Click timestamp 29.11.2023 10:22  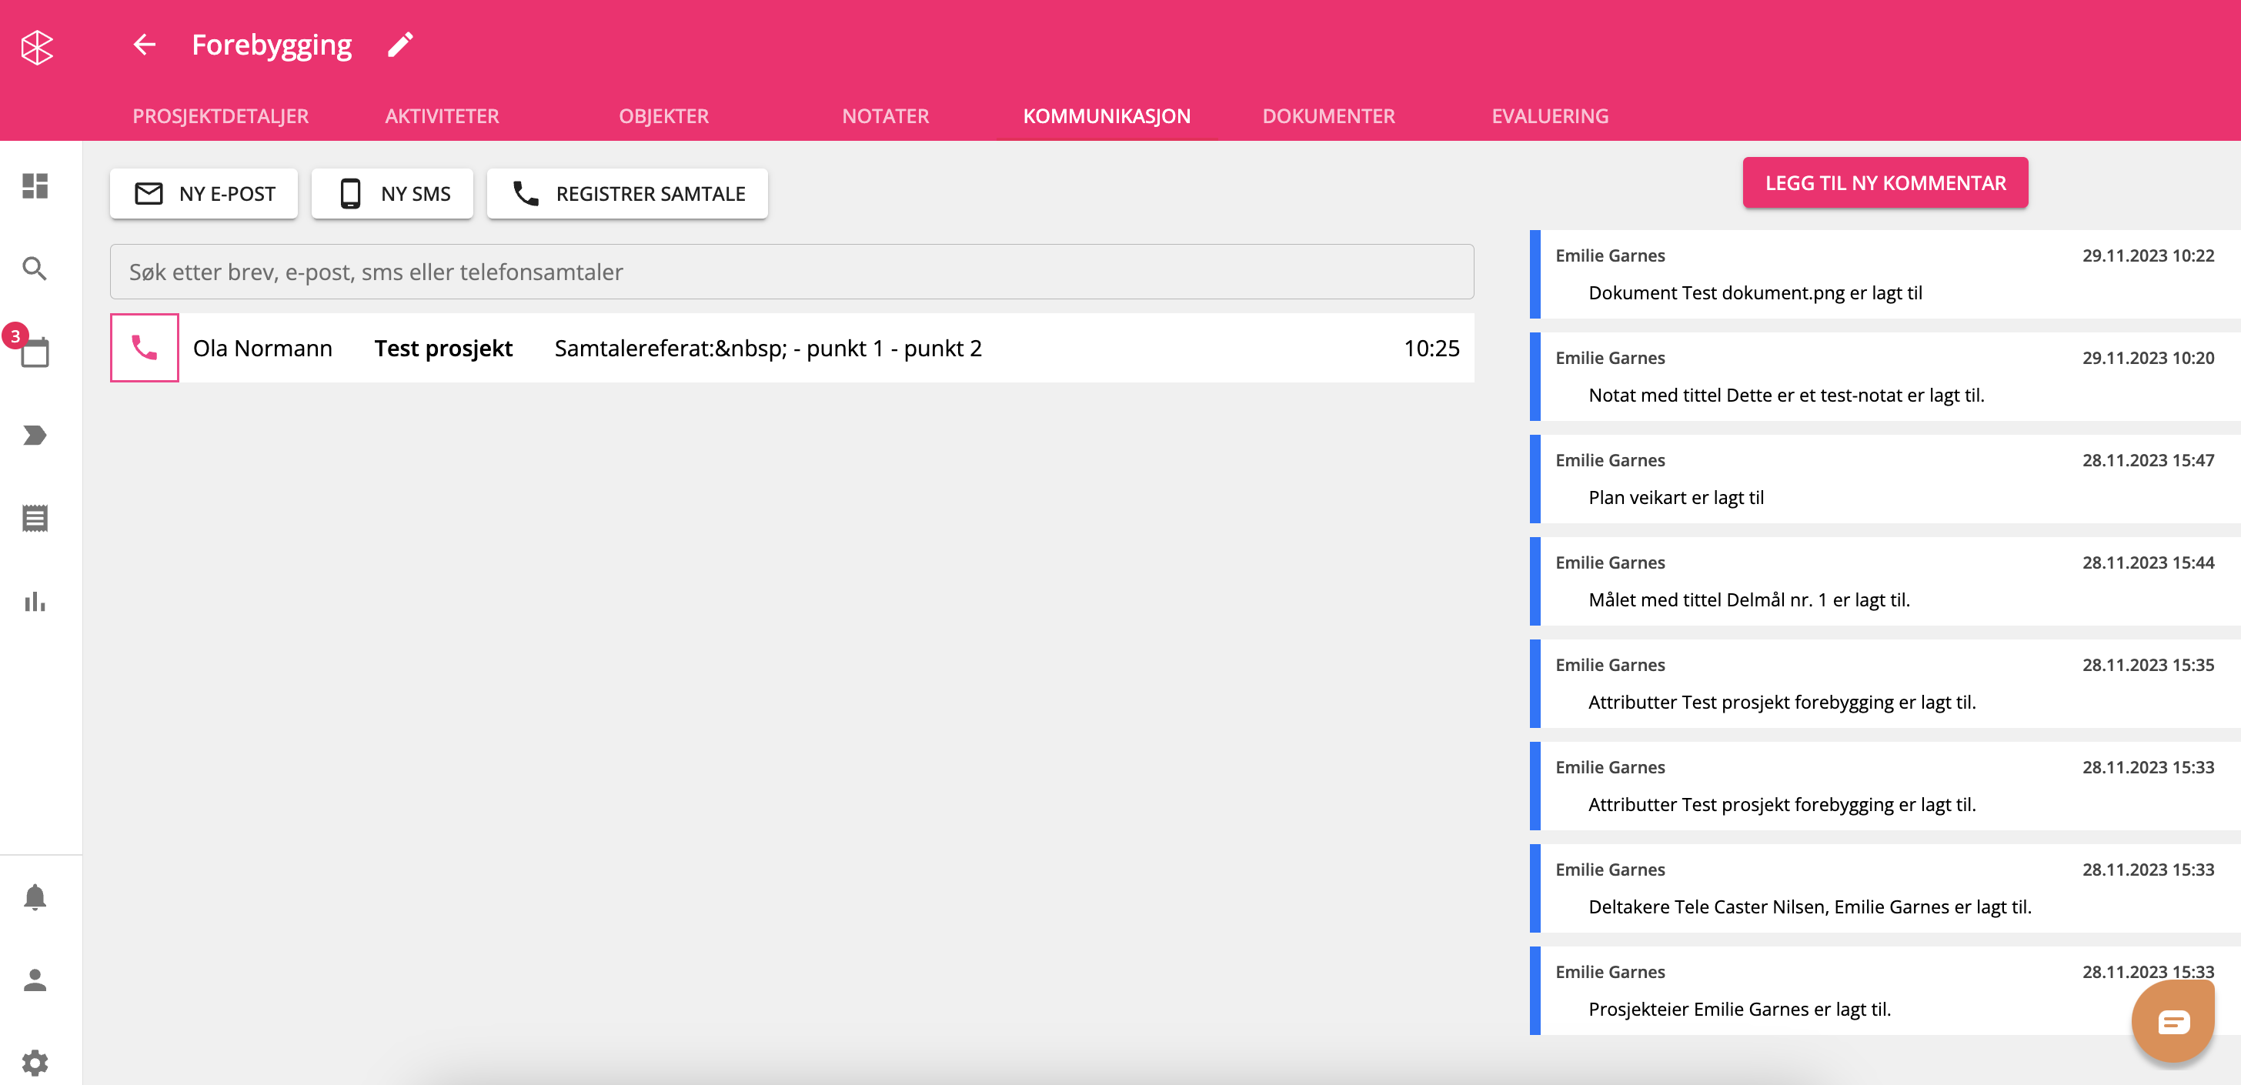point(2148,255)
